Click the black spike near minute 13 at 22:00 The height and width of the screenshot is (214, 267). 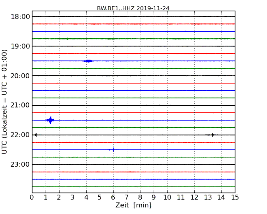(x=213, y=135)
